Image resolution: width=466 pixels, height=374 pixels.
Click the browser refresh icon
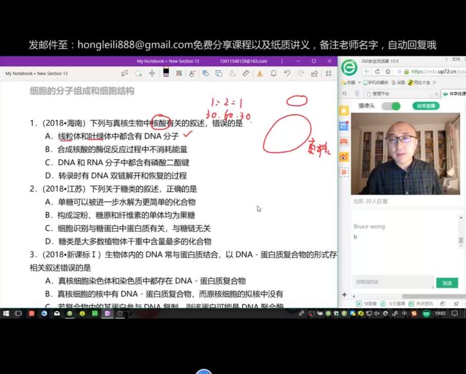377,72
